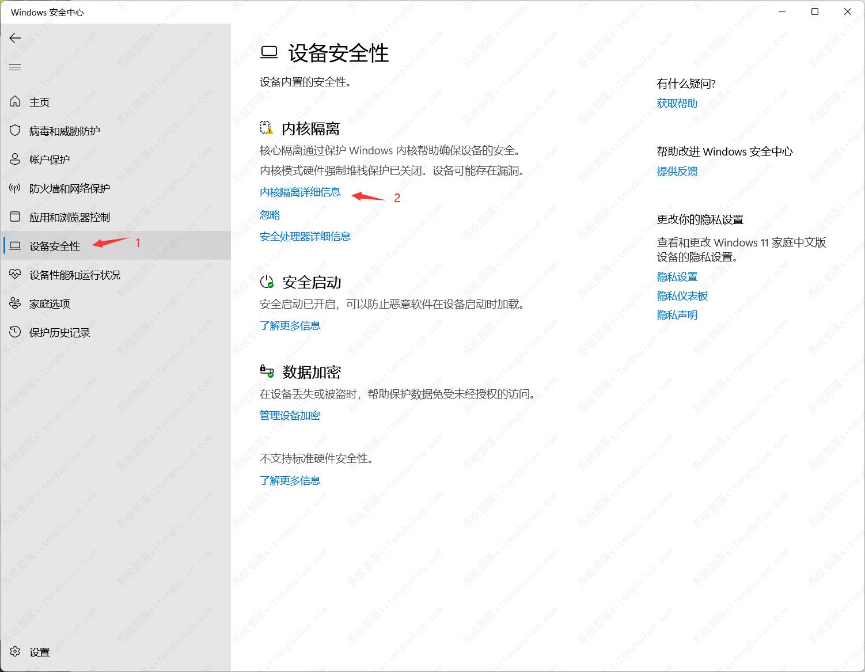Click 帮助改进 Windows 安全中心 heading
The height and width of the screenshot is (672, 865).
point(725,151)
